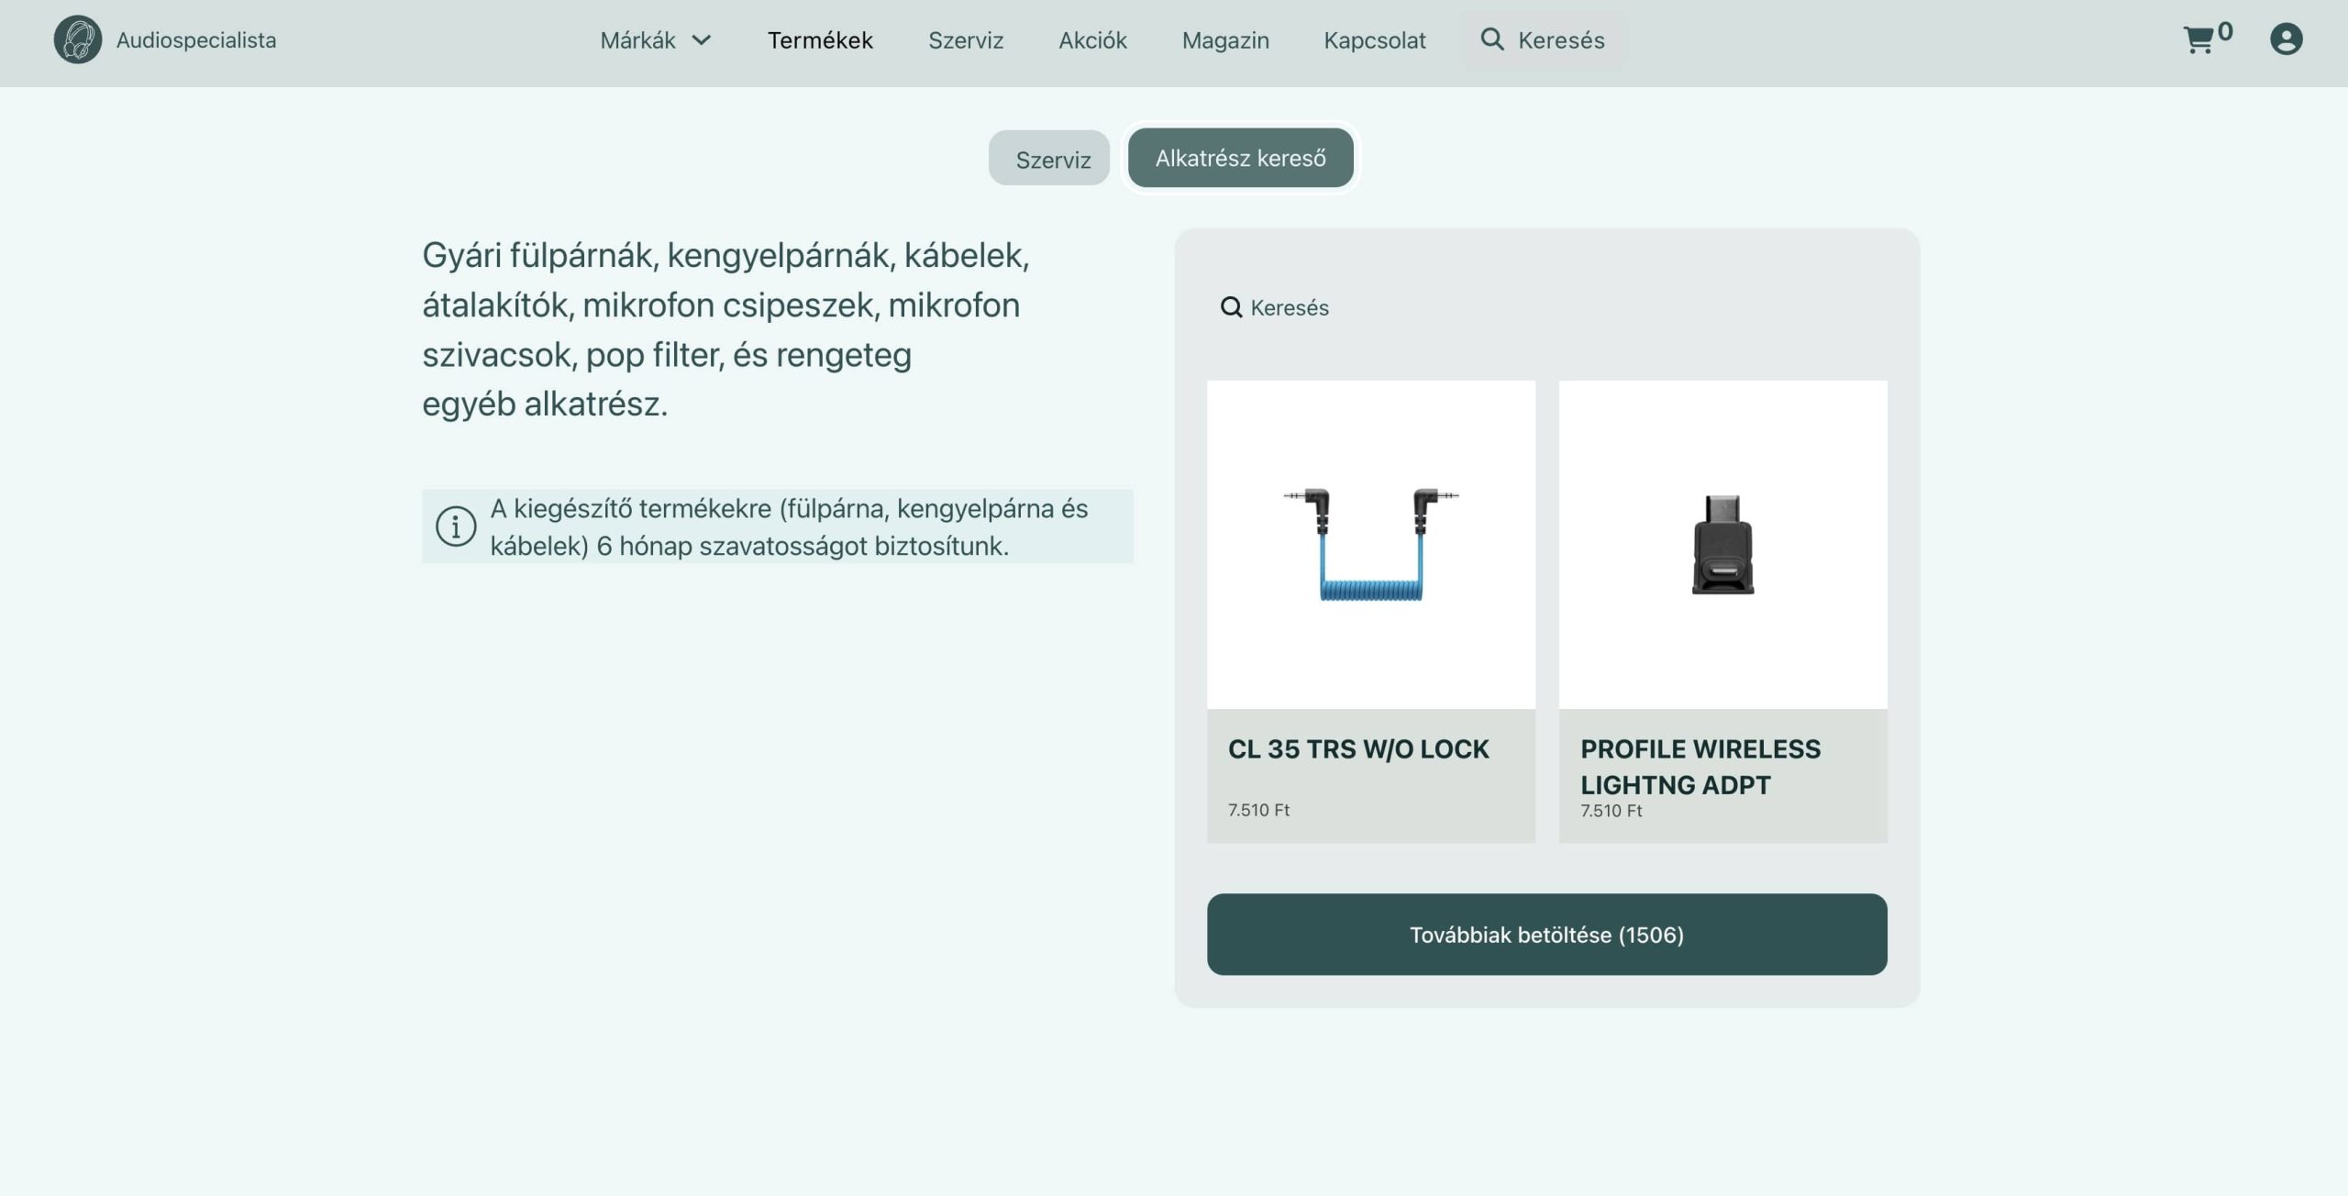Expand the Márkák dropdown chevron
The width and height of the screenshot is (2348, 1196).
(702, 40)
